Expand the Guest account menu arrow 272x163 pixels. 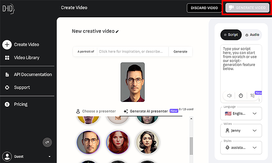50,157
